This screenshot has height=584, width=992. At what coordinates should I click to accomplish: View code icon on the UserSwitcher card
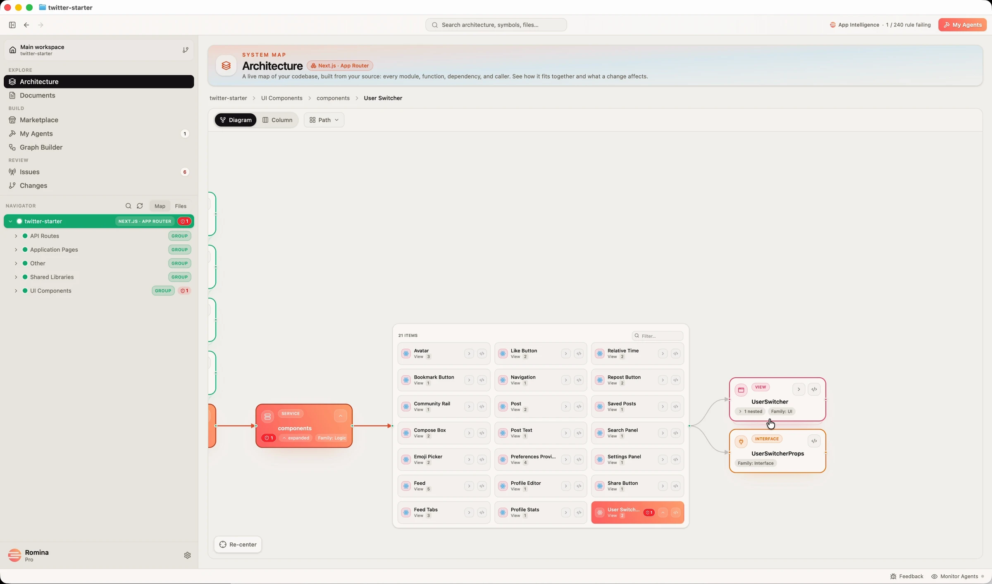pos(814,389)
